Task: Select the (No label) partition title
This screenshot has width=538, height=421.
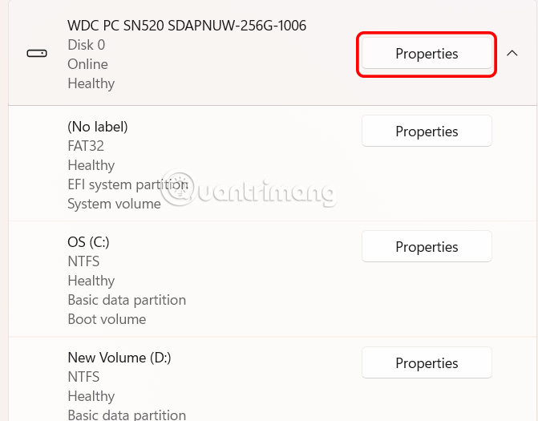Action: [98, 127]
